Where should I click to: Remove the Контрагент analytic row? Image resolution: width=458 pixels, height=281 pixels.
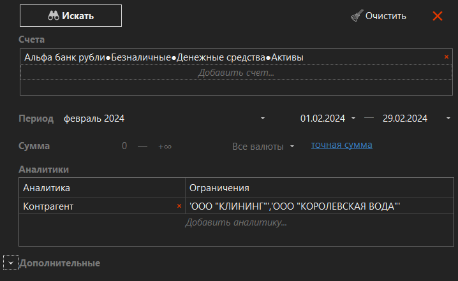point(179,206)
